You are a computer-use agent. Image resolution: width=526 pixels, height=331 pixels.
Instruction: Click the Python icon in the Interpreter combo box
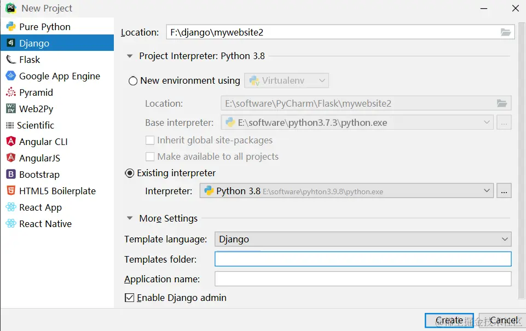point(209,190)
